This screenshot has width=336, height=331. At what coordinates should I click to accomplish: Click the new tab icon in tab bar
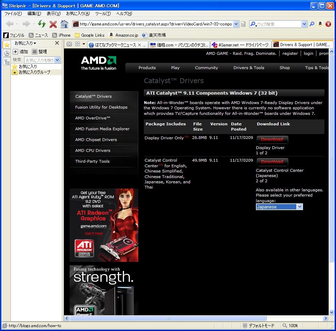tap(69, 44)
